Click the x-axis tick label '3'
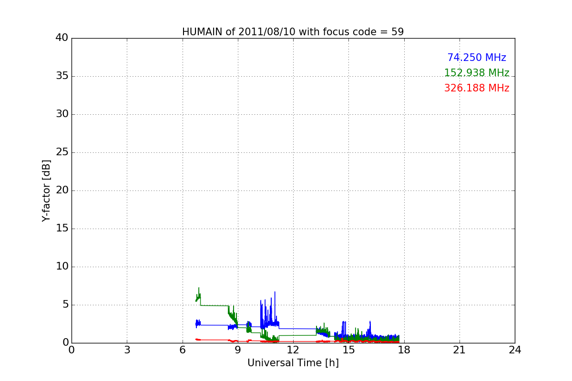This screenshot has width=572, height=381. click(127, 350)
